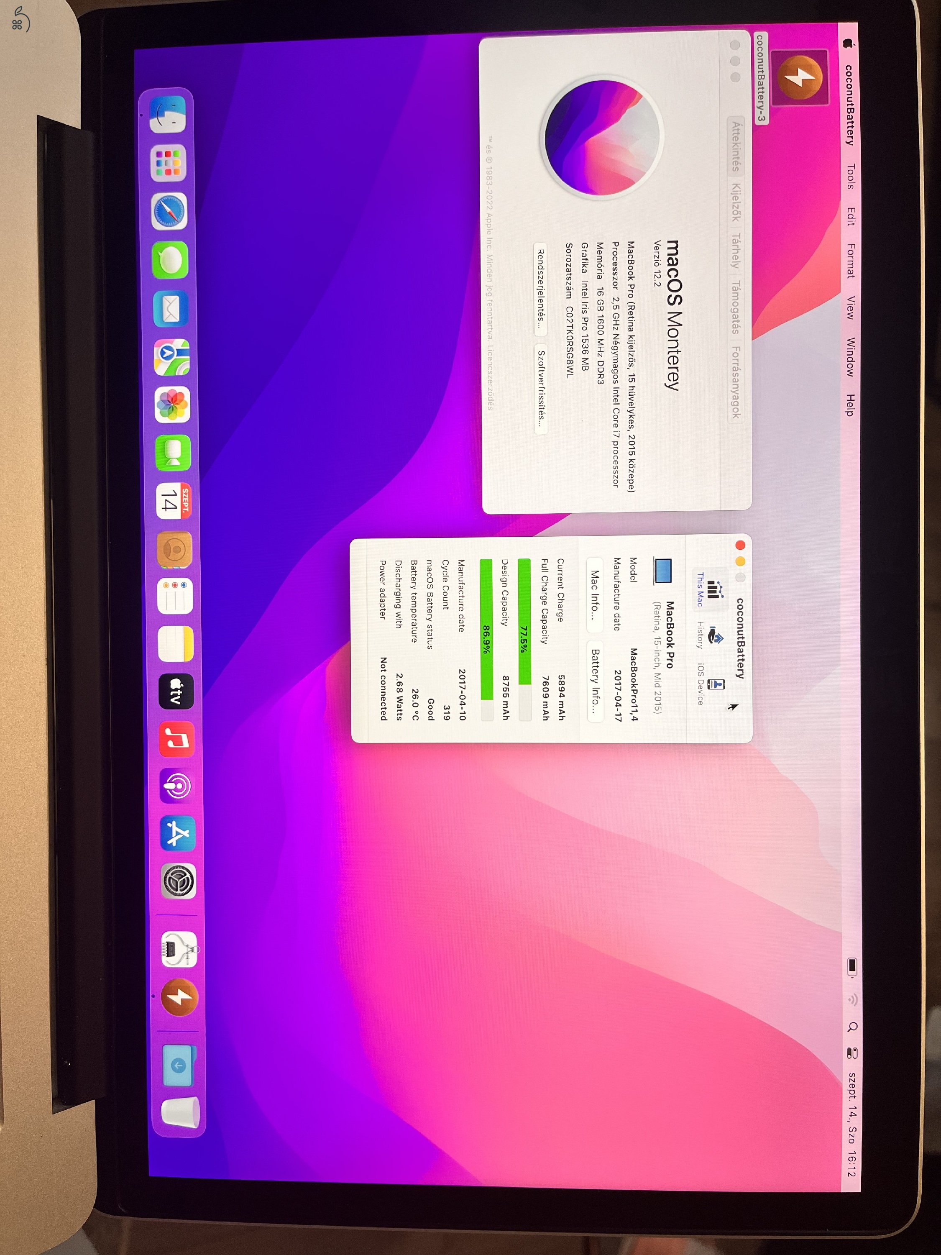Click the Not connected power adapter value
Image resolution: width=941 pixels, height=1255 pixels.
pyautogui.click(x=384, y=689)
